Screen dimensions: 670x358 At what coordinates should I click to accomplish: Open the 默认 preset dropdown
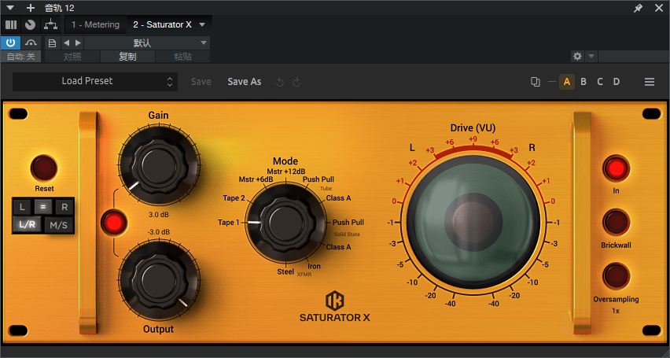[x=146, y=43]
